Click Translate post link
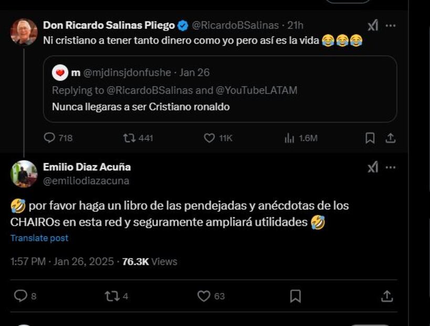Screen dimensions: 430x326 39,238
